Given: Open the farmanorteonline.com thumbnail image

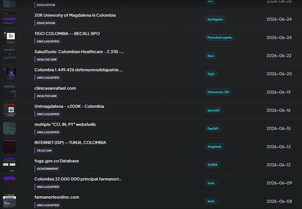Looking at the screenshot, I should point(9,201).
